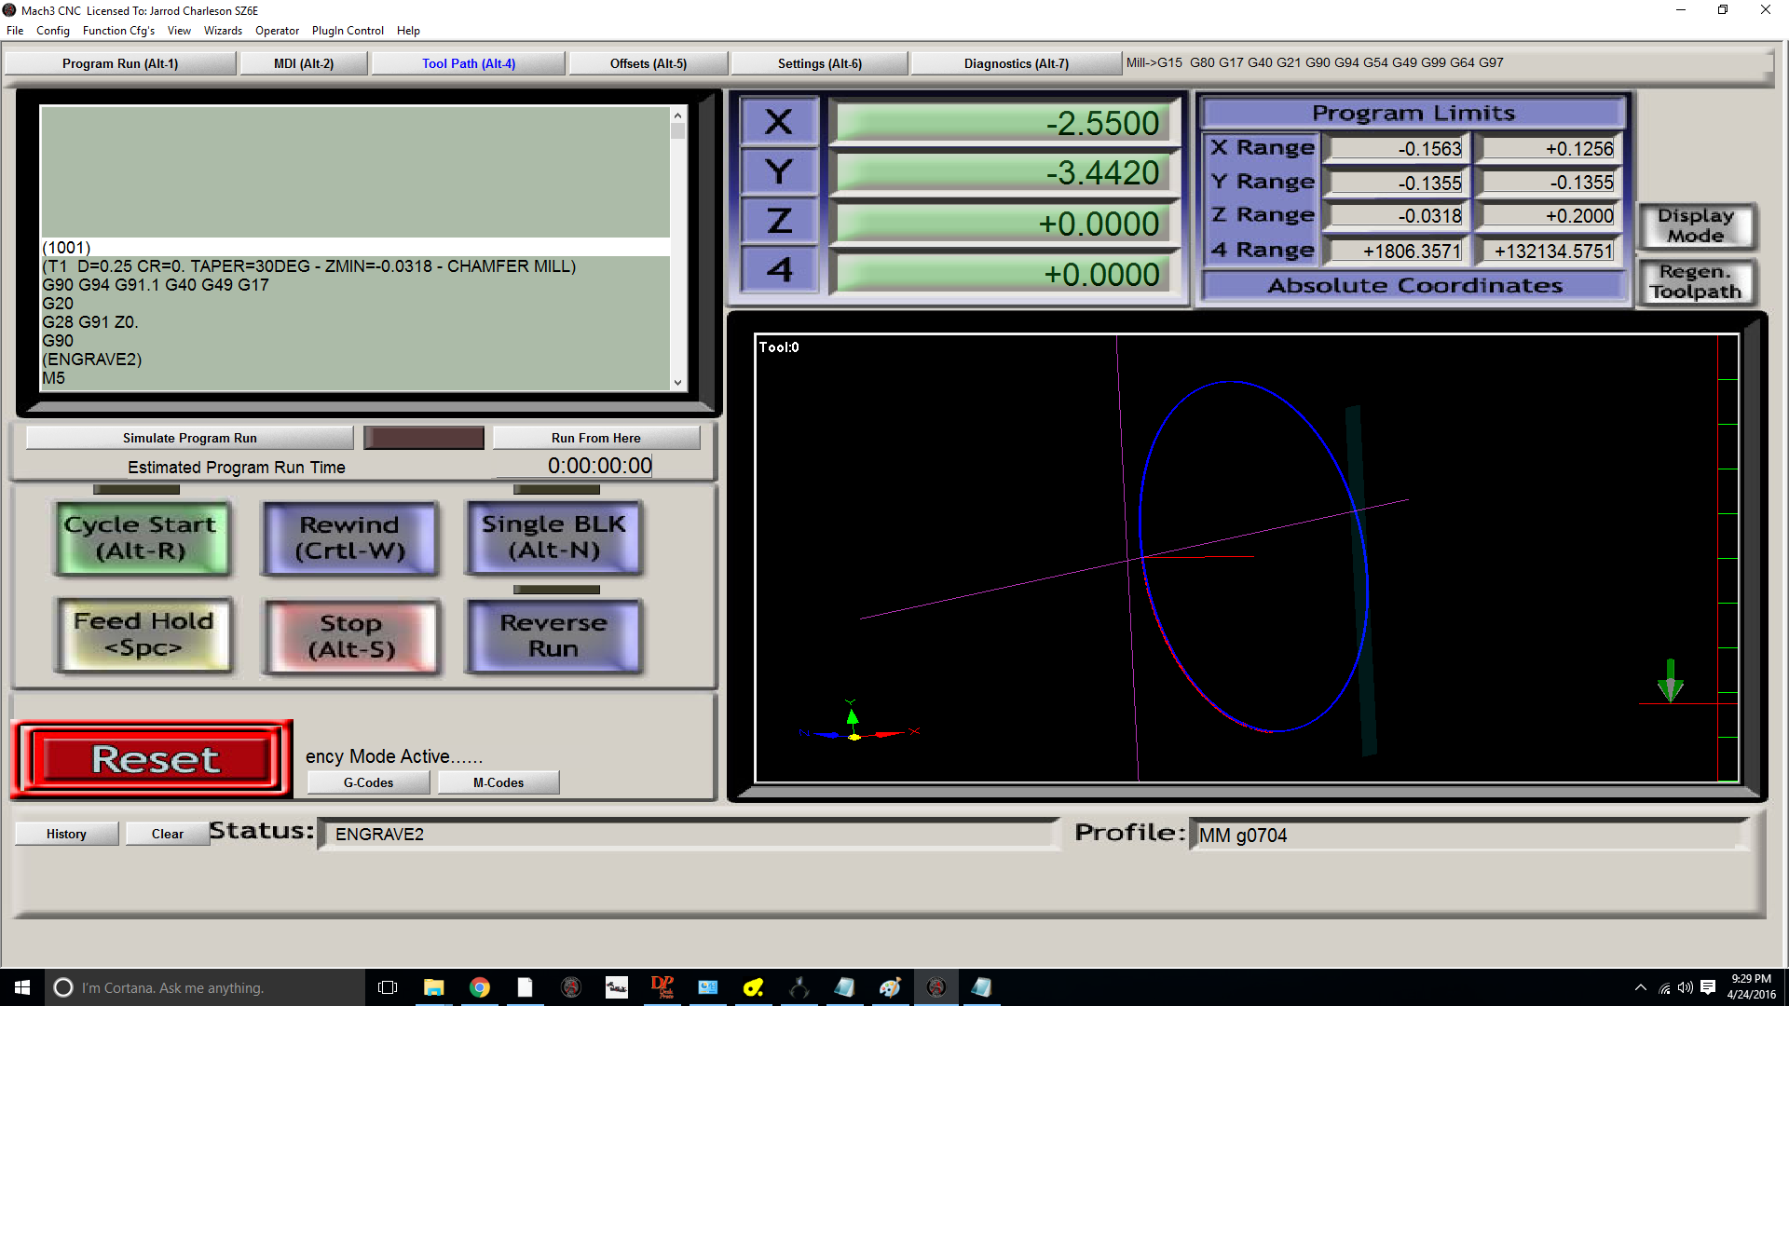The height and width of the screenshot is (1237, 1789).
Task: Toggle Reverse Run mode
Action: pyautogui.click(x=553, y=636)
